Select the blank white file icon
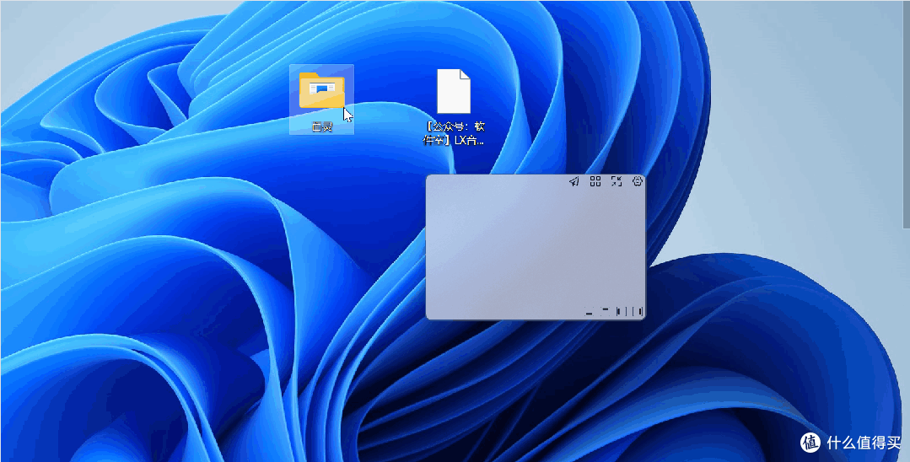 453,91
